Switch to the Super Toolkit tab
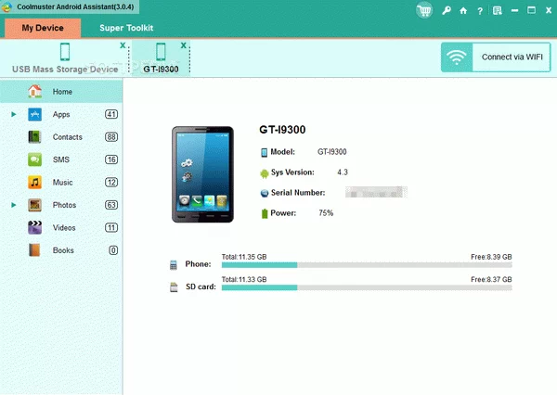This screenshot has height=395, width=557. coord(126,28)
